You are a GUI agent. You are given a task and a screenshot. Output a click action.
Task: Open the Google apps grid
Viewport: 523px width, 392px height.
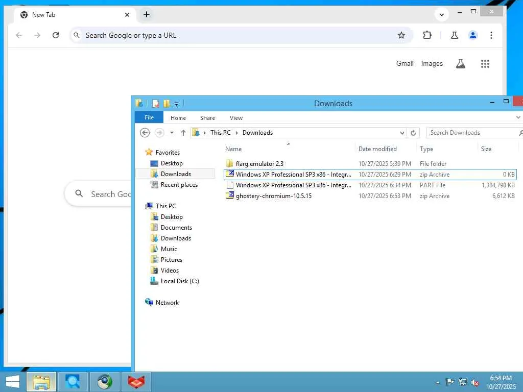point(485,64)
